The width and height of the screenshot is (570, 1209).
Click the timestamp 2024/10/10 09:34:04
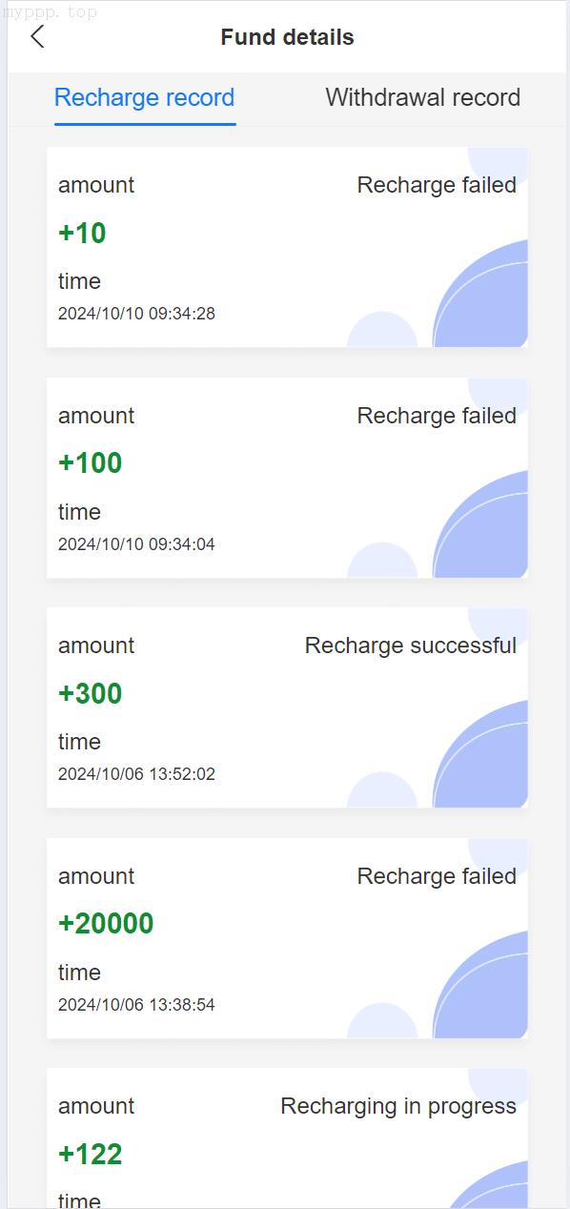[x=136, y=544]
